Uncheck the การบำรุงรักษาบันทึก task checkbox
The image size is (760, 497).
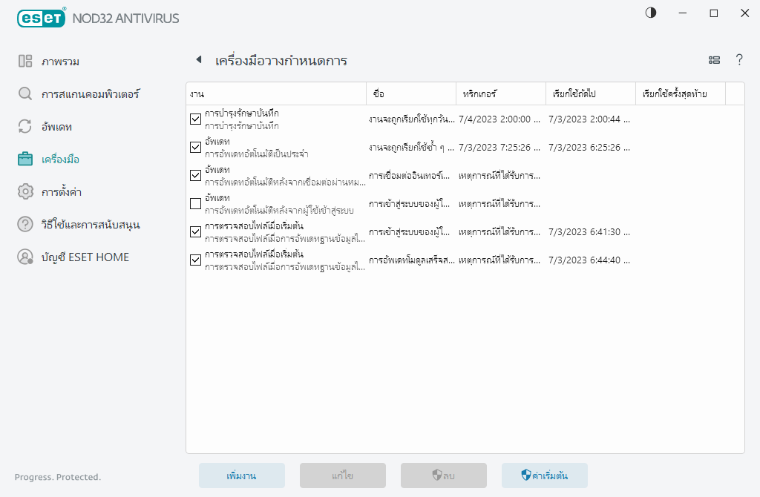click(x=196, y=119)
